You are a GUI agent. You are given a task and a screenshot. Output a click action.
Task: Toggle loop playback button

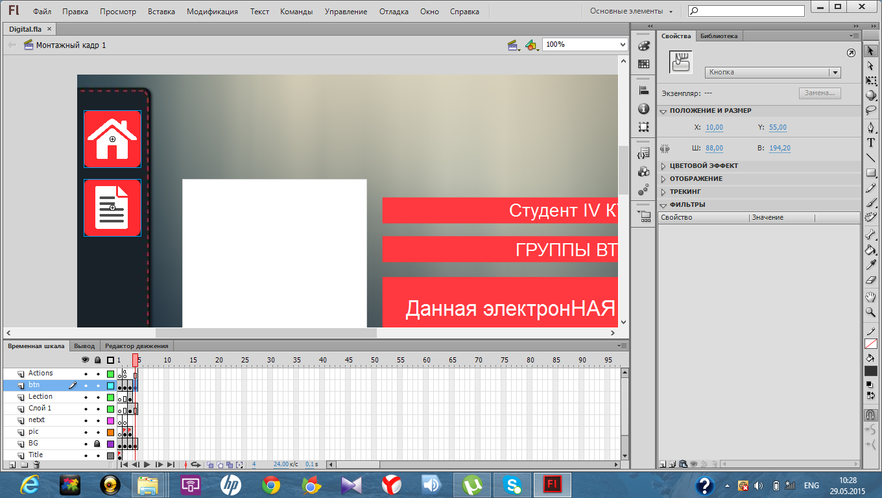pyautogui.click(x=195, y=464)
